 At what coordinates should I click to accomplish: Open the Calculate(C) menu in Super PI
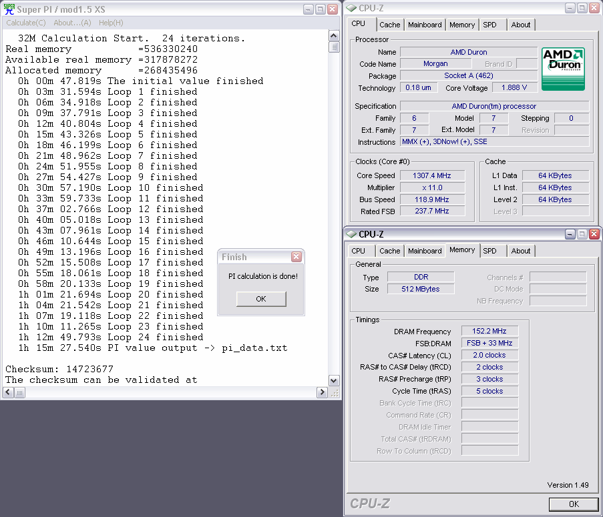point(26,23)
